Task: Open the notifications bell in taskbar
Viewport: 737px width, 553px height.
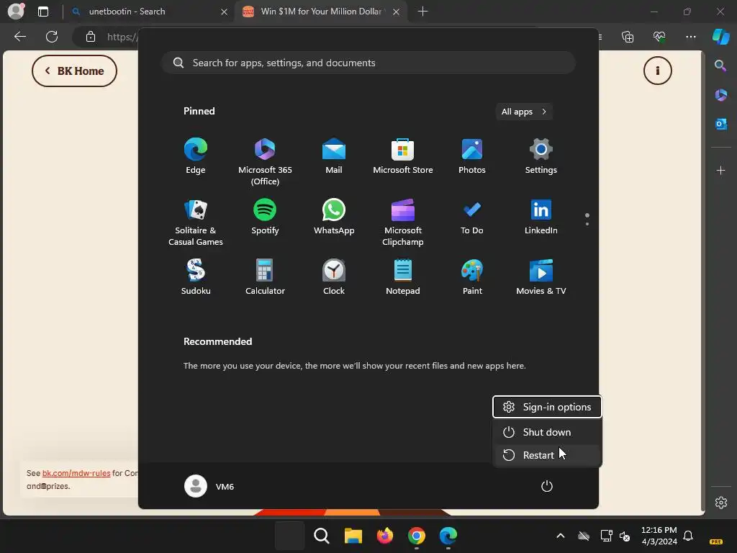Action: 688,536
